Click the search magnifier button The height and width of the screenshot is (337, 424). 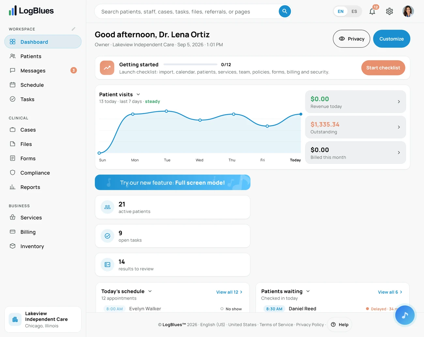coord(285,11)
